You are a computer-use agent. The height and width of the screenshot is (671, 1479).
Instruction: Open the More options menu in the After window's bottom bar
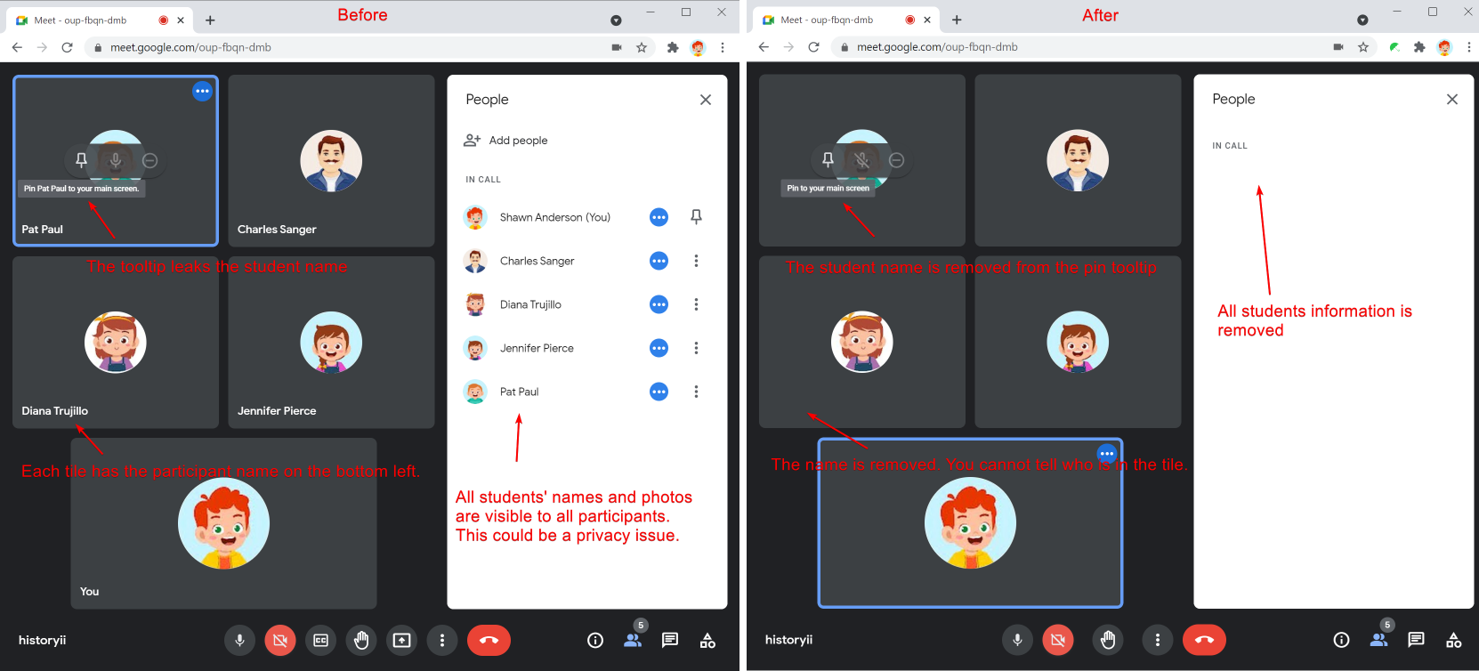1157,640
